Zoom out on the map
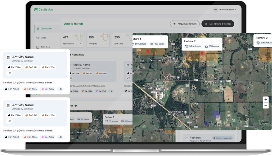Image resolution: width=272 pixels, height=156 pixels. [266, 106]
